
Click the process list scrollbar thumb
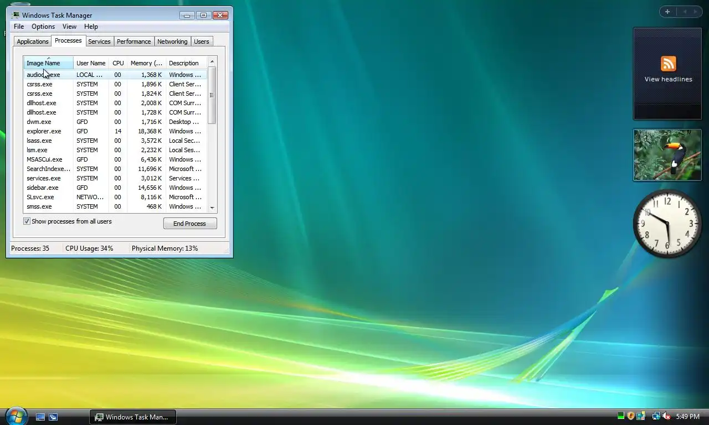pyautogui.click(x=212, y=95)
